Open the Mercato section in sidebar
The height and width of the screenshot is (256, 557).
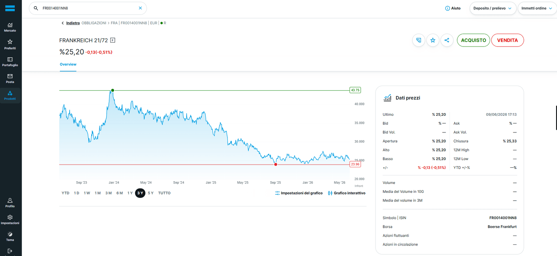tap(10, 27)
